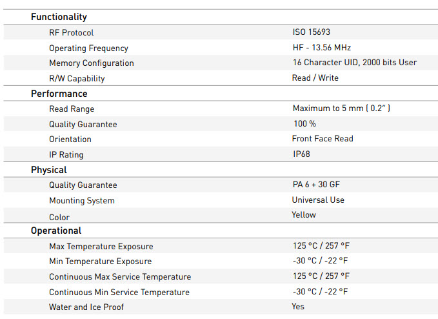This screenshot has height=319, width=438.
Task: Click the HF - 13.56 MHz value
Action: [x=322, y=47]
